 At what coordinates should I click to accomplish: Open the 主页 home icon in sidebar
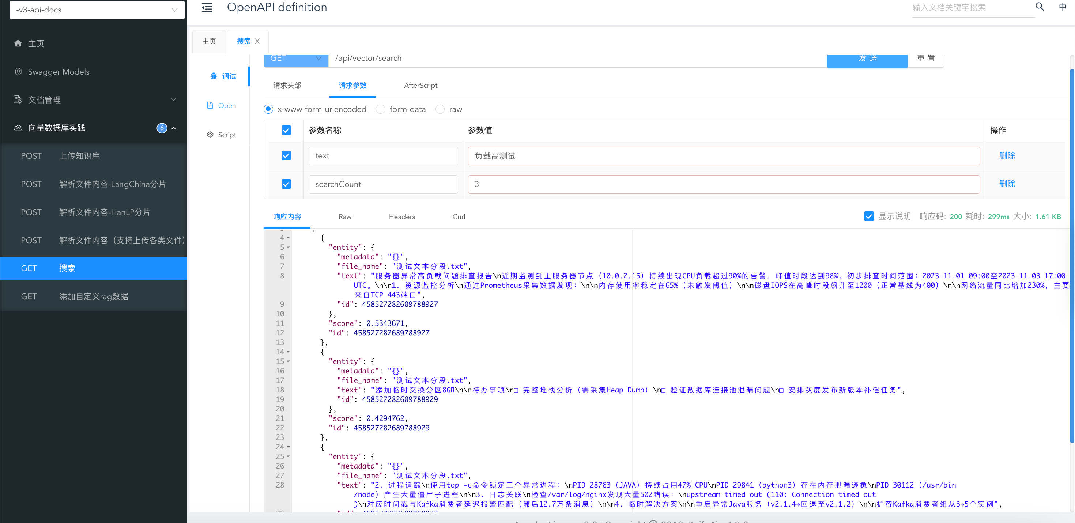(x=18, y=44)
